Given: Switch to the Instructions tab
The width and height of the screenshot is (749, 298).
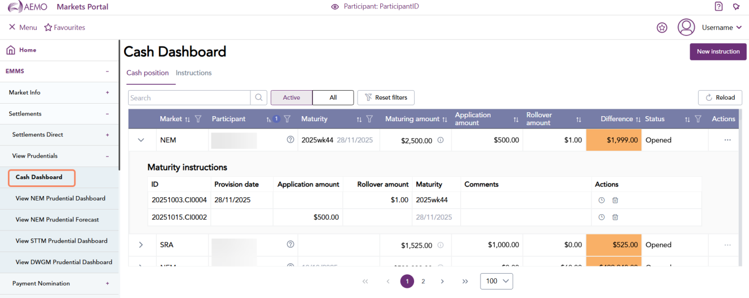Looking at the screenshot, I should [194, 73].
